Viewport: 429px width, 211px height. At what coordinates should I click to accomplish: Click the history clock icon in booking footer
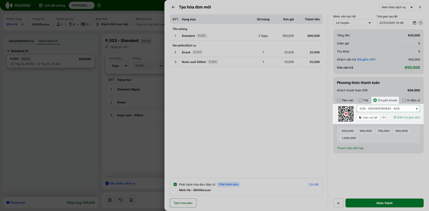(120, 200)
